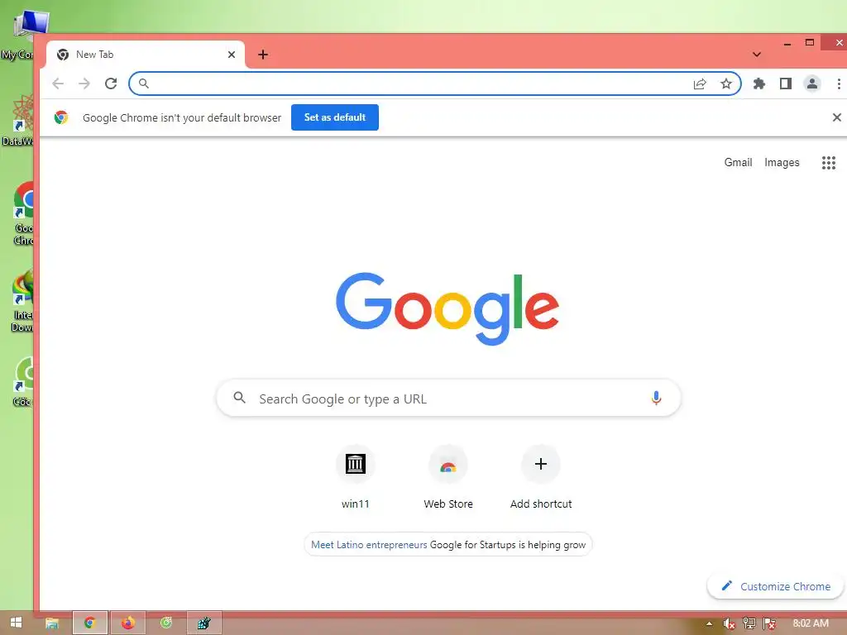Dismiss the default browser infobar
Image resolution: width=847 pixels, height=635 pixels.
(837, 117)
